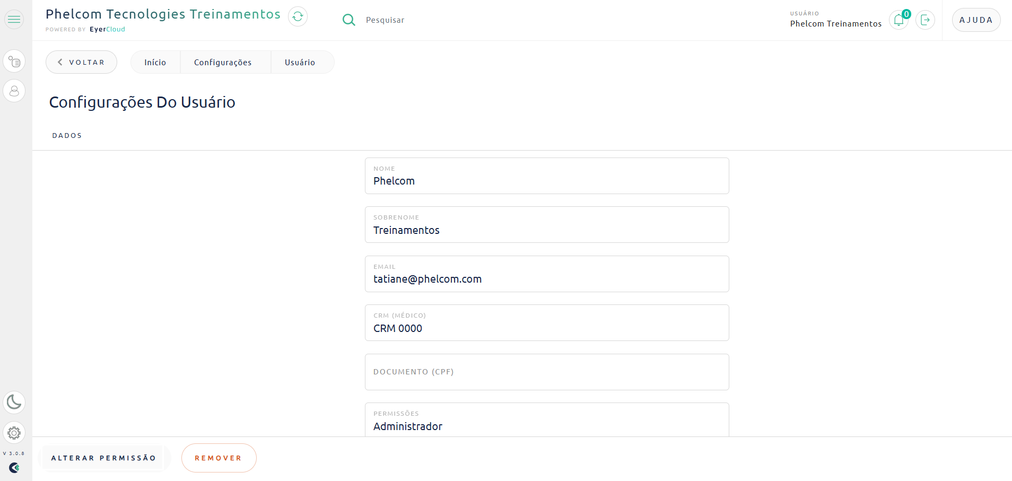Viewport: 1012px width, 481px height.
Task: Open the patients sidebar icon
Action: point(14,91)
